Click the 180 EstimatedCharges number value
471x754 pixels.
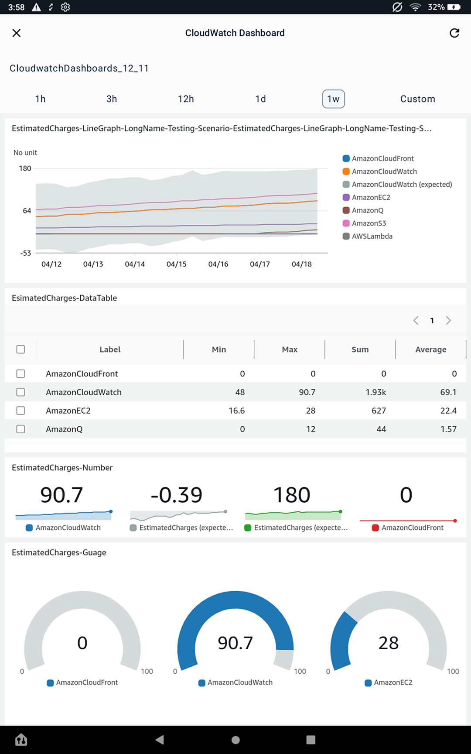pos(292,495)
